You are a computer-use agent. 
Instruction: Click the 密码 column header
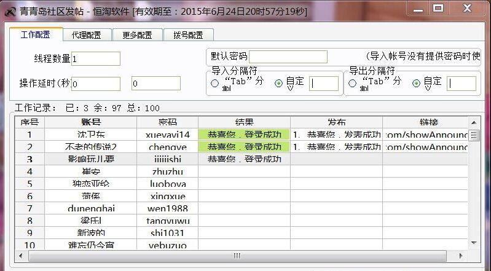[168, 122]
